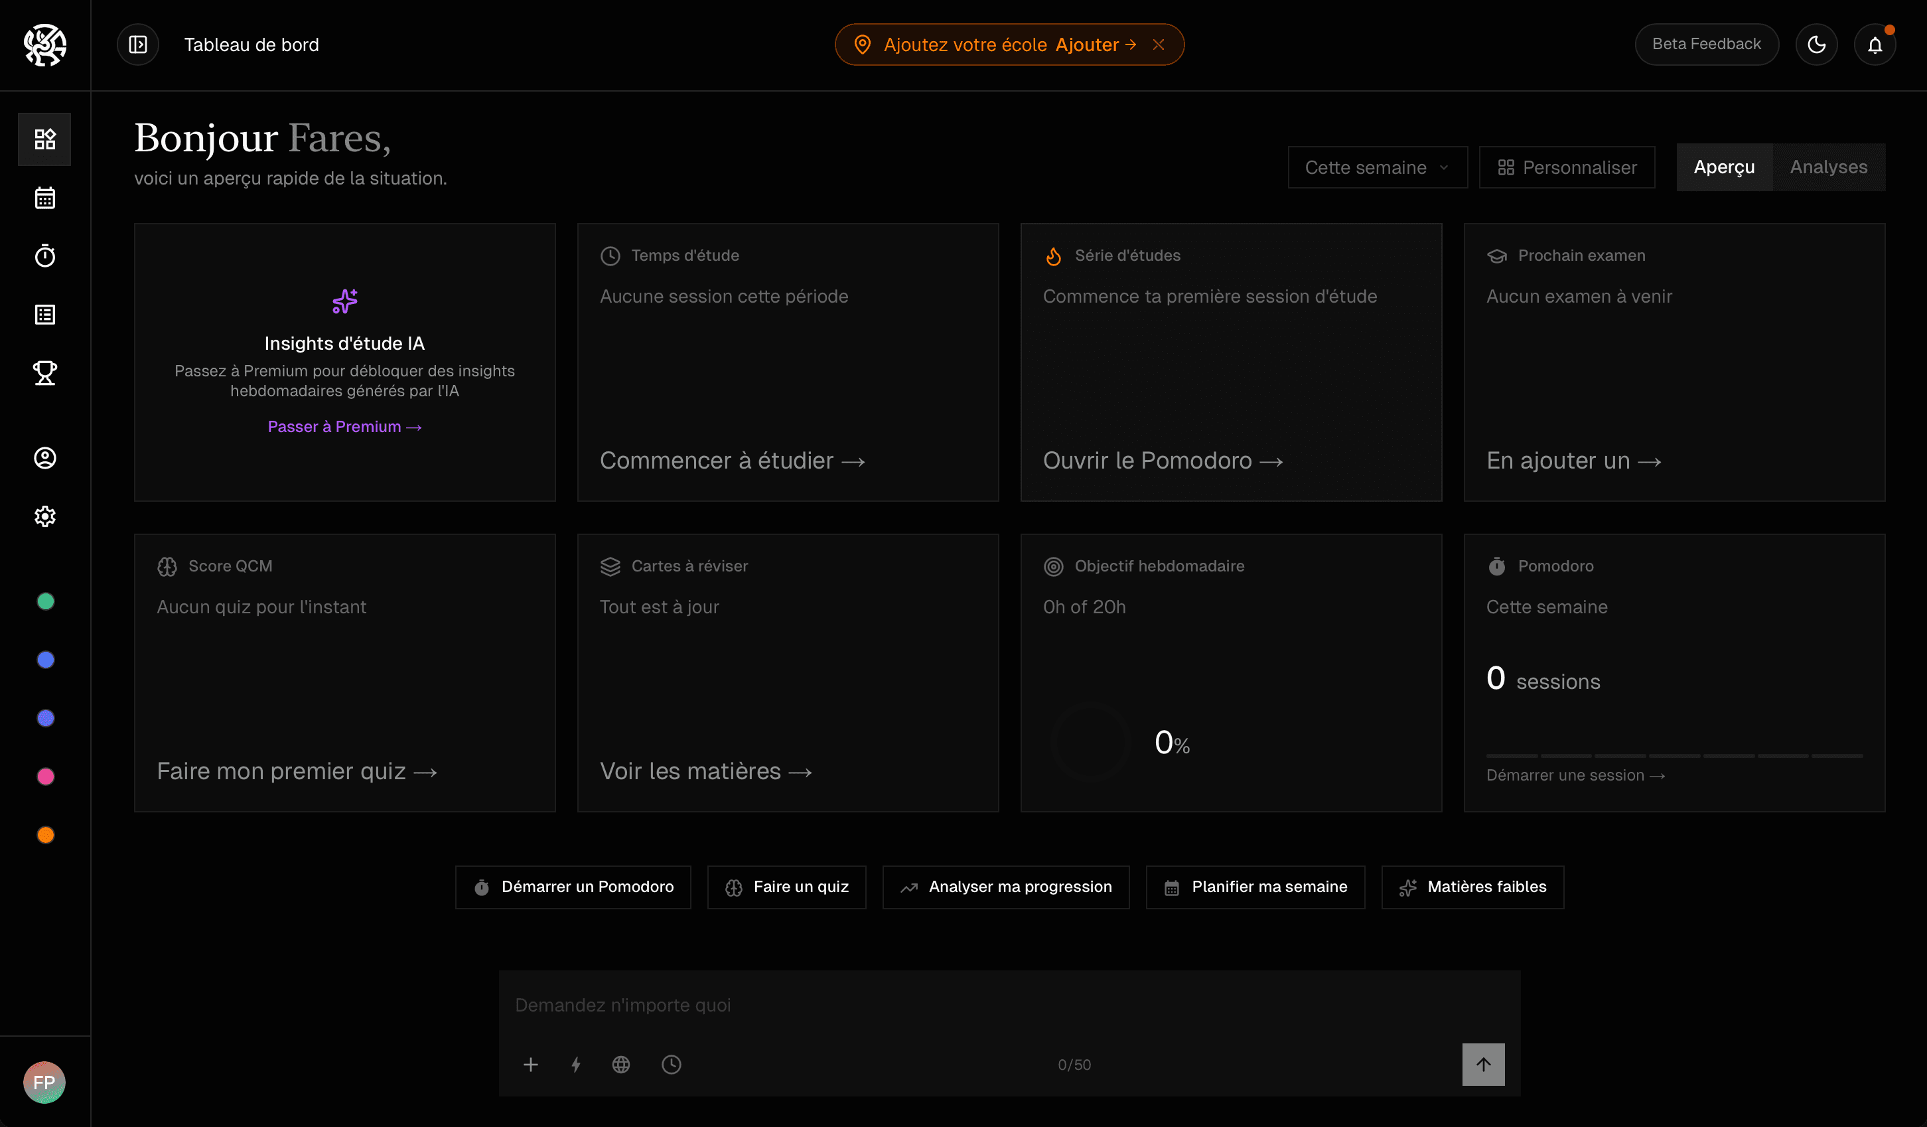Dismiss the school banner with the X
Image resolution: width=1927 pixels, height=1127 pixels.
coord(1158,44)
